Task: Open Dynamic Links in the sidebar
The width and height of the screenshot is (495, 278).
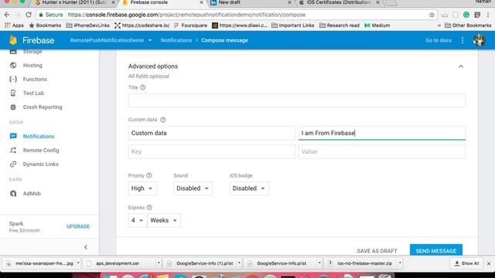Action: pyautogui.click(x=41, y=164)
